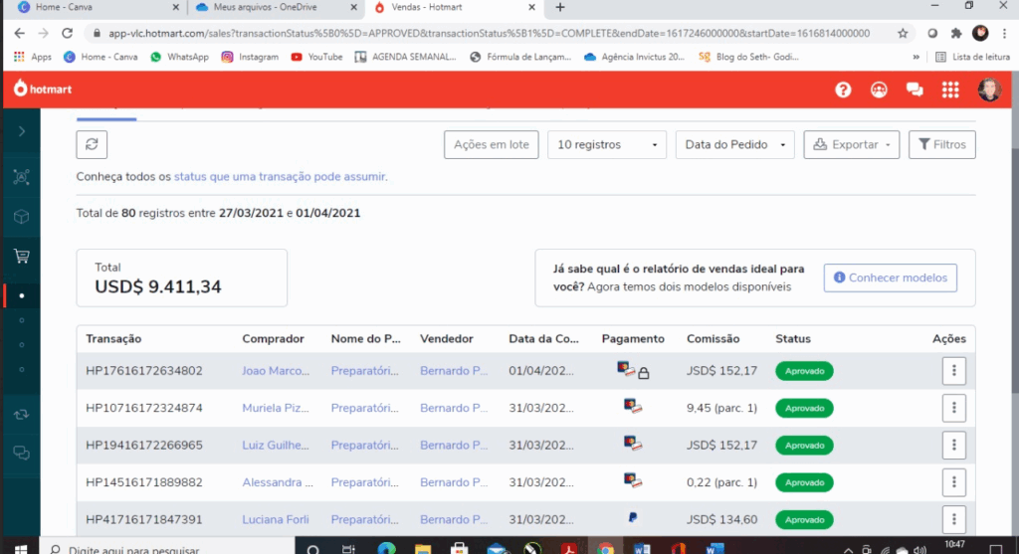Screen dimensions: 1019x554
Task: Open the apps grid icon in header
Action: [x=950, y=90]
